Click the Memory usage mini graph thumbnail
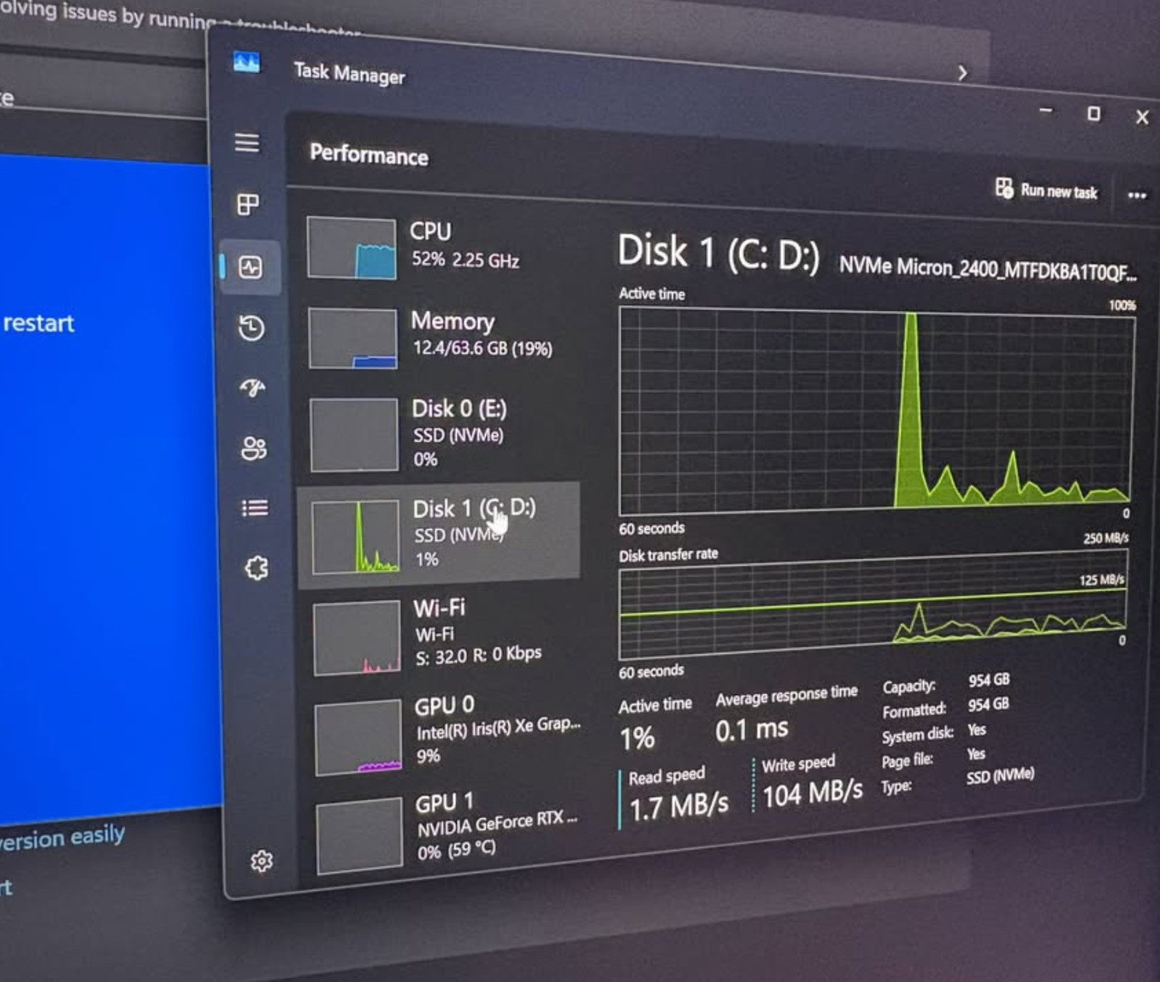The image size is (1160, 982). pyautogui.click(x=353, y=338)
